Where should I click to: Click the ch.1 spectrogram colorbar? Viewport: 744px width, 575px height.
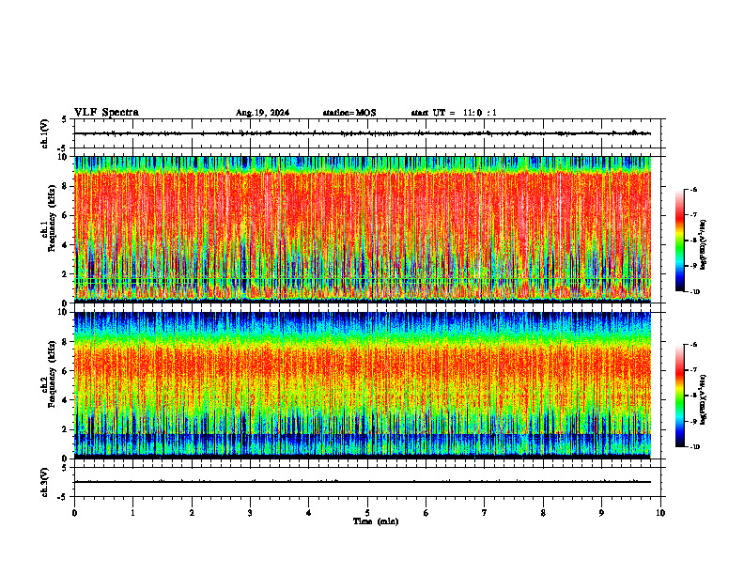(x=680, y=241)
